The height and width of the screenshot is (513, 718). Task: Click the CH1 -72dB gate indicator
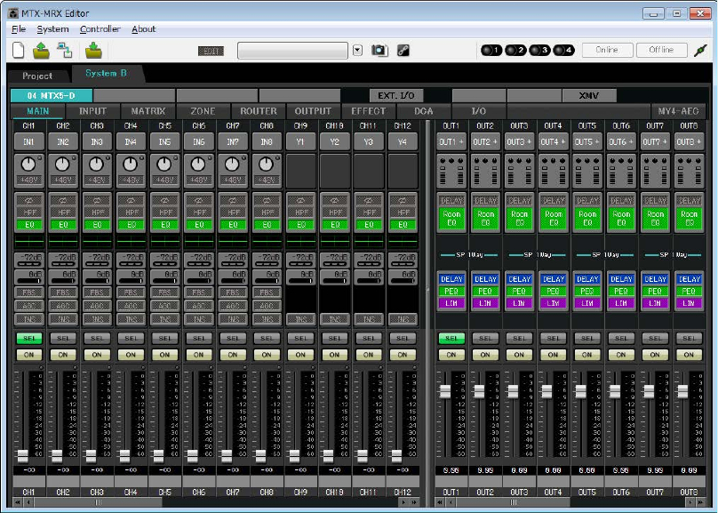pyautogui.click(x=29, y=260)
